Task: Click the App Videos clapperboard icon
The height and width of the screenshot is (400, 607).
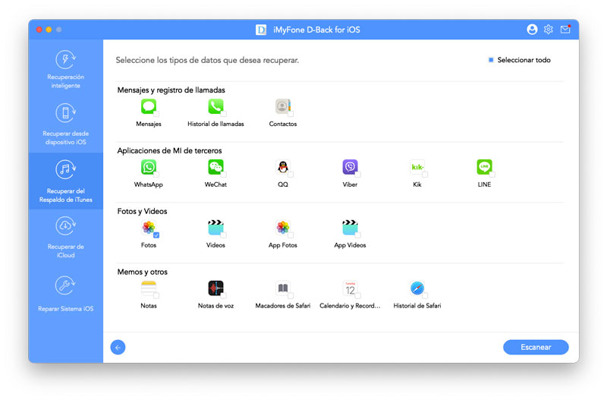Action: click(350, 228)
